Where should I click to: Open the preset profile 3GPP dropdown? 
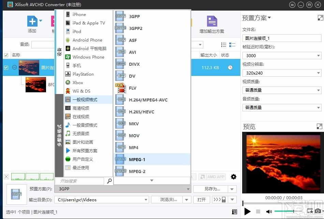click(x=123, y=189)
